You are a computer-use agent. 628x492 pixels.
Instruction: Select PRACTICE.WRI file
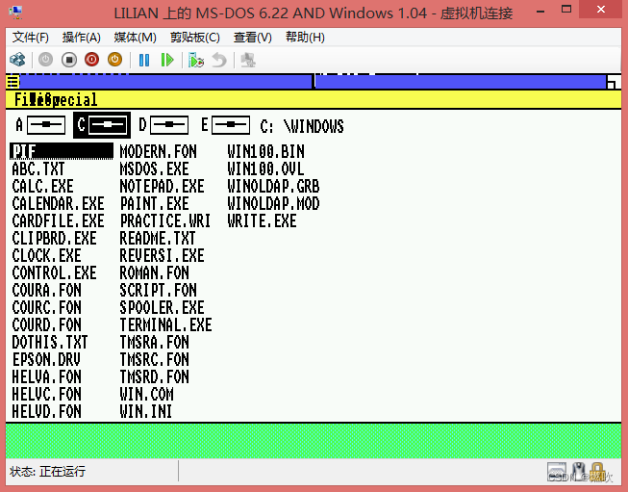coord(165,220)
